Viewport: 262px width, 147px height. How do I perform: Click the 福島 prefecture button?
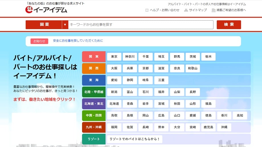208,103
